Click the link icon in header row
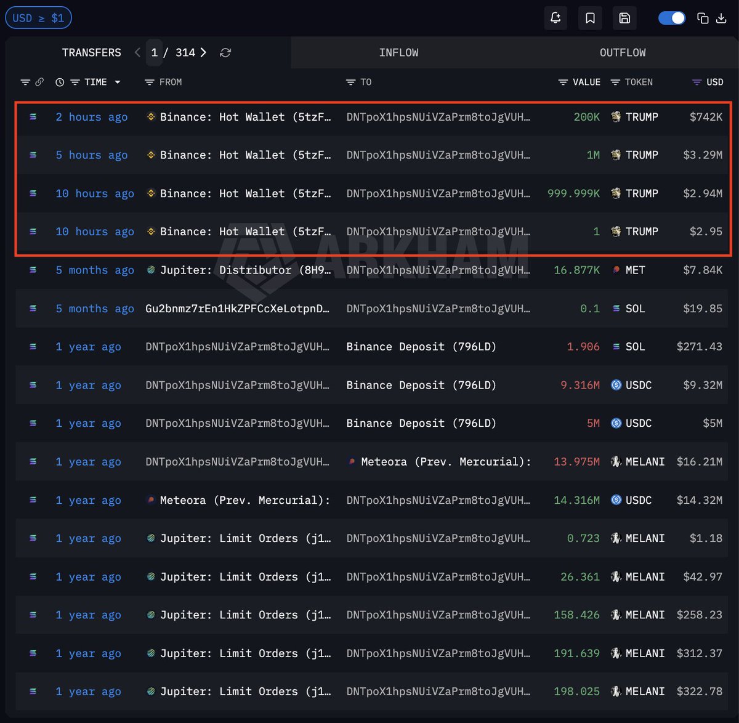The image size is (739, 723). coord(39,82)
